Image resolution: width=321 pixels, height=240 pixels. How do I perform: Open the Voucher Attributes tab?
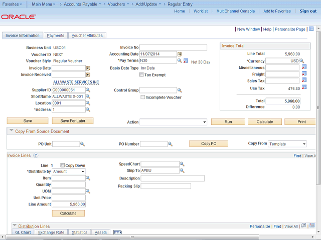coord(87,35)
